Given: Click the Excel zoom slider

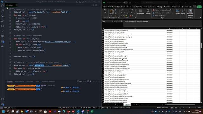Looking at the screenshot, I should [x=190, y=108].
